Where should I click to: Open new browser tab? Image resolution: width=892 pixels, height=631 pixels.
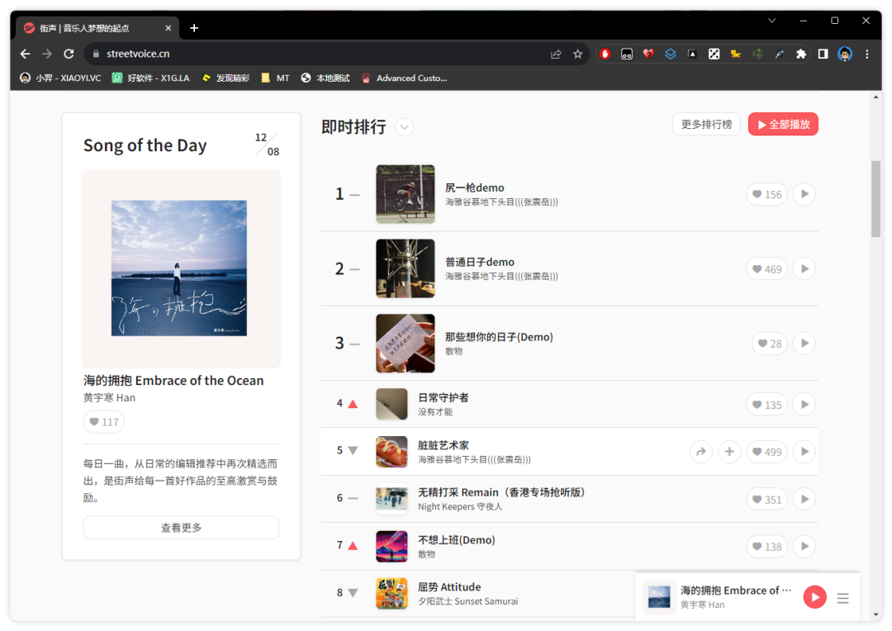click(194, 28)
